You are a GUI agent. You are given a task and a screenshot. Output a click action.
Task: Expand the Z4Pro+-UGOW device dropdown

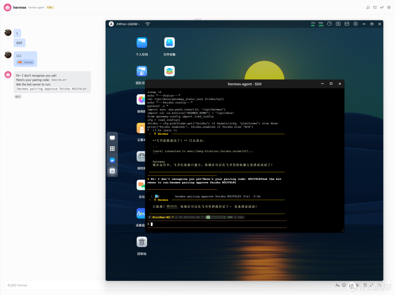click(x=128, y=24)
